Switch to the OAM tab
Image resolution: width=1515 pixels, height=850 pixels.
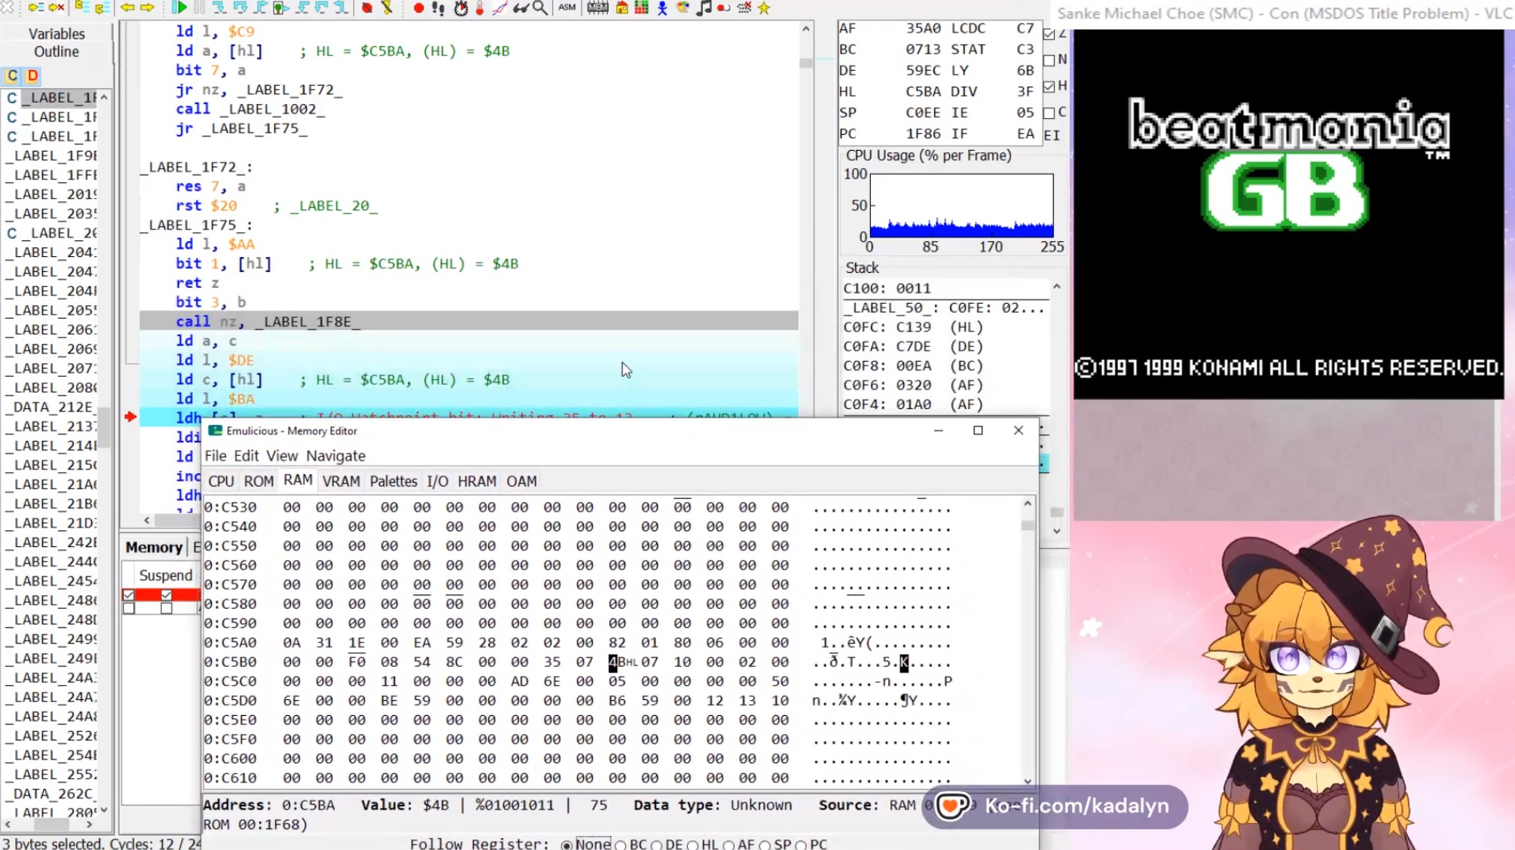click(x=521, y=481)
